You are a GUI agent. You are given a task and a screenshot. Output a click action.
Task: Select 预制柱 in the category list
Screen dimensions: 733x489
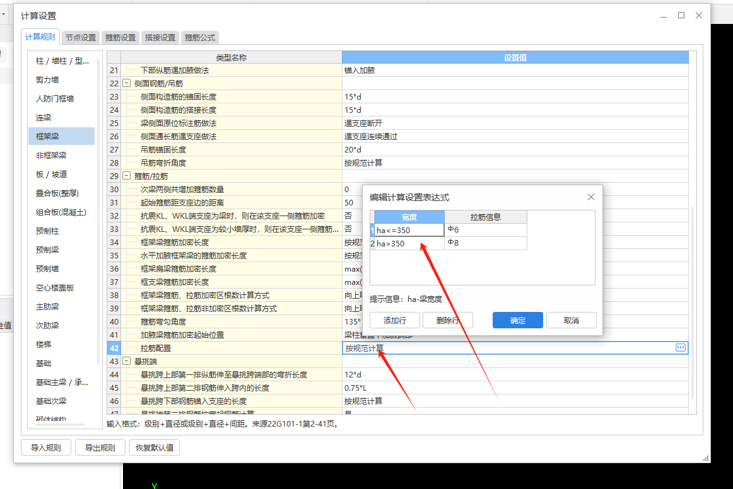tap(62, 231)
